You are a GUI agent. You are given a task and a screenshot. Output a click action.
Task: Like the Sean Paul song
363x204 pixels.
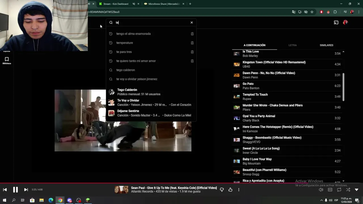(x=230, y=190)
